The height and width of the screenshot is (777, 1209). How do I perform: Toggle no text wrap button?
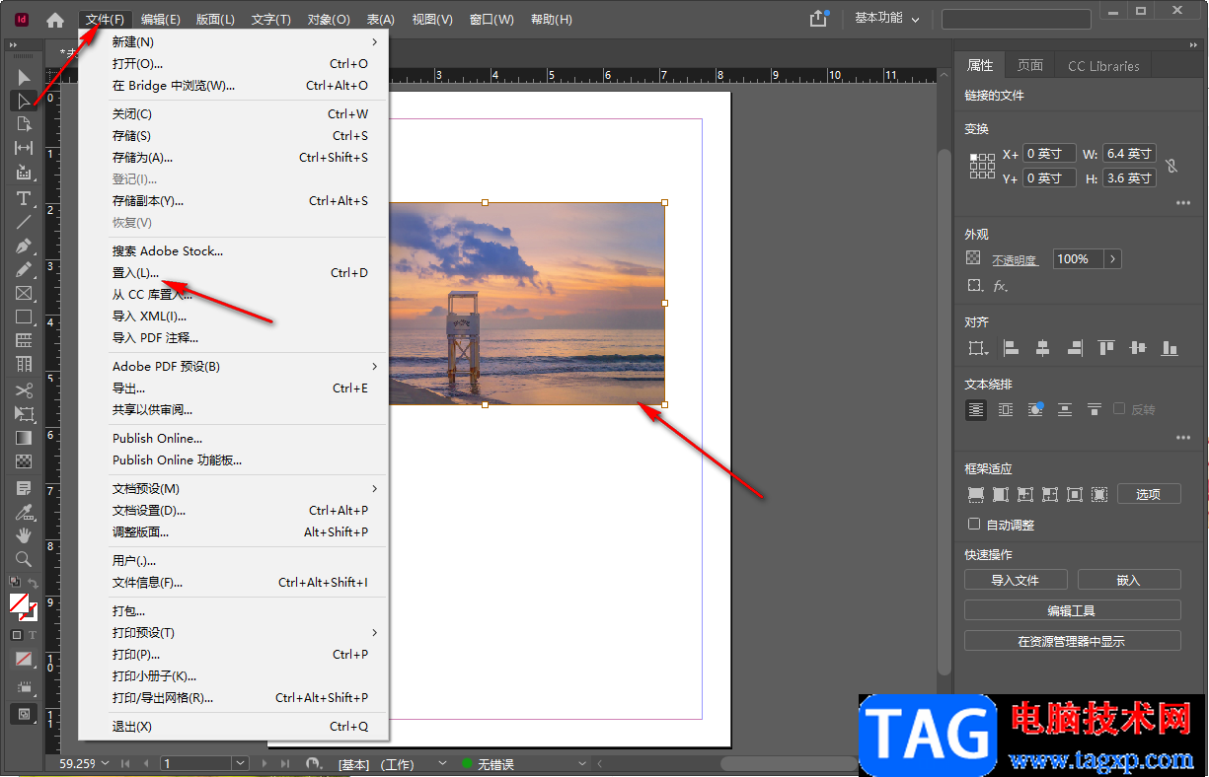[976, 409]
